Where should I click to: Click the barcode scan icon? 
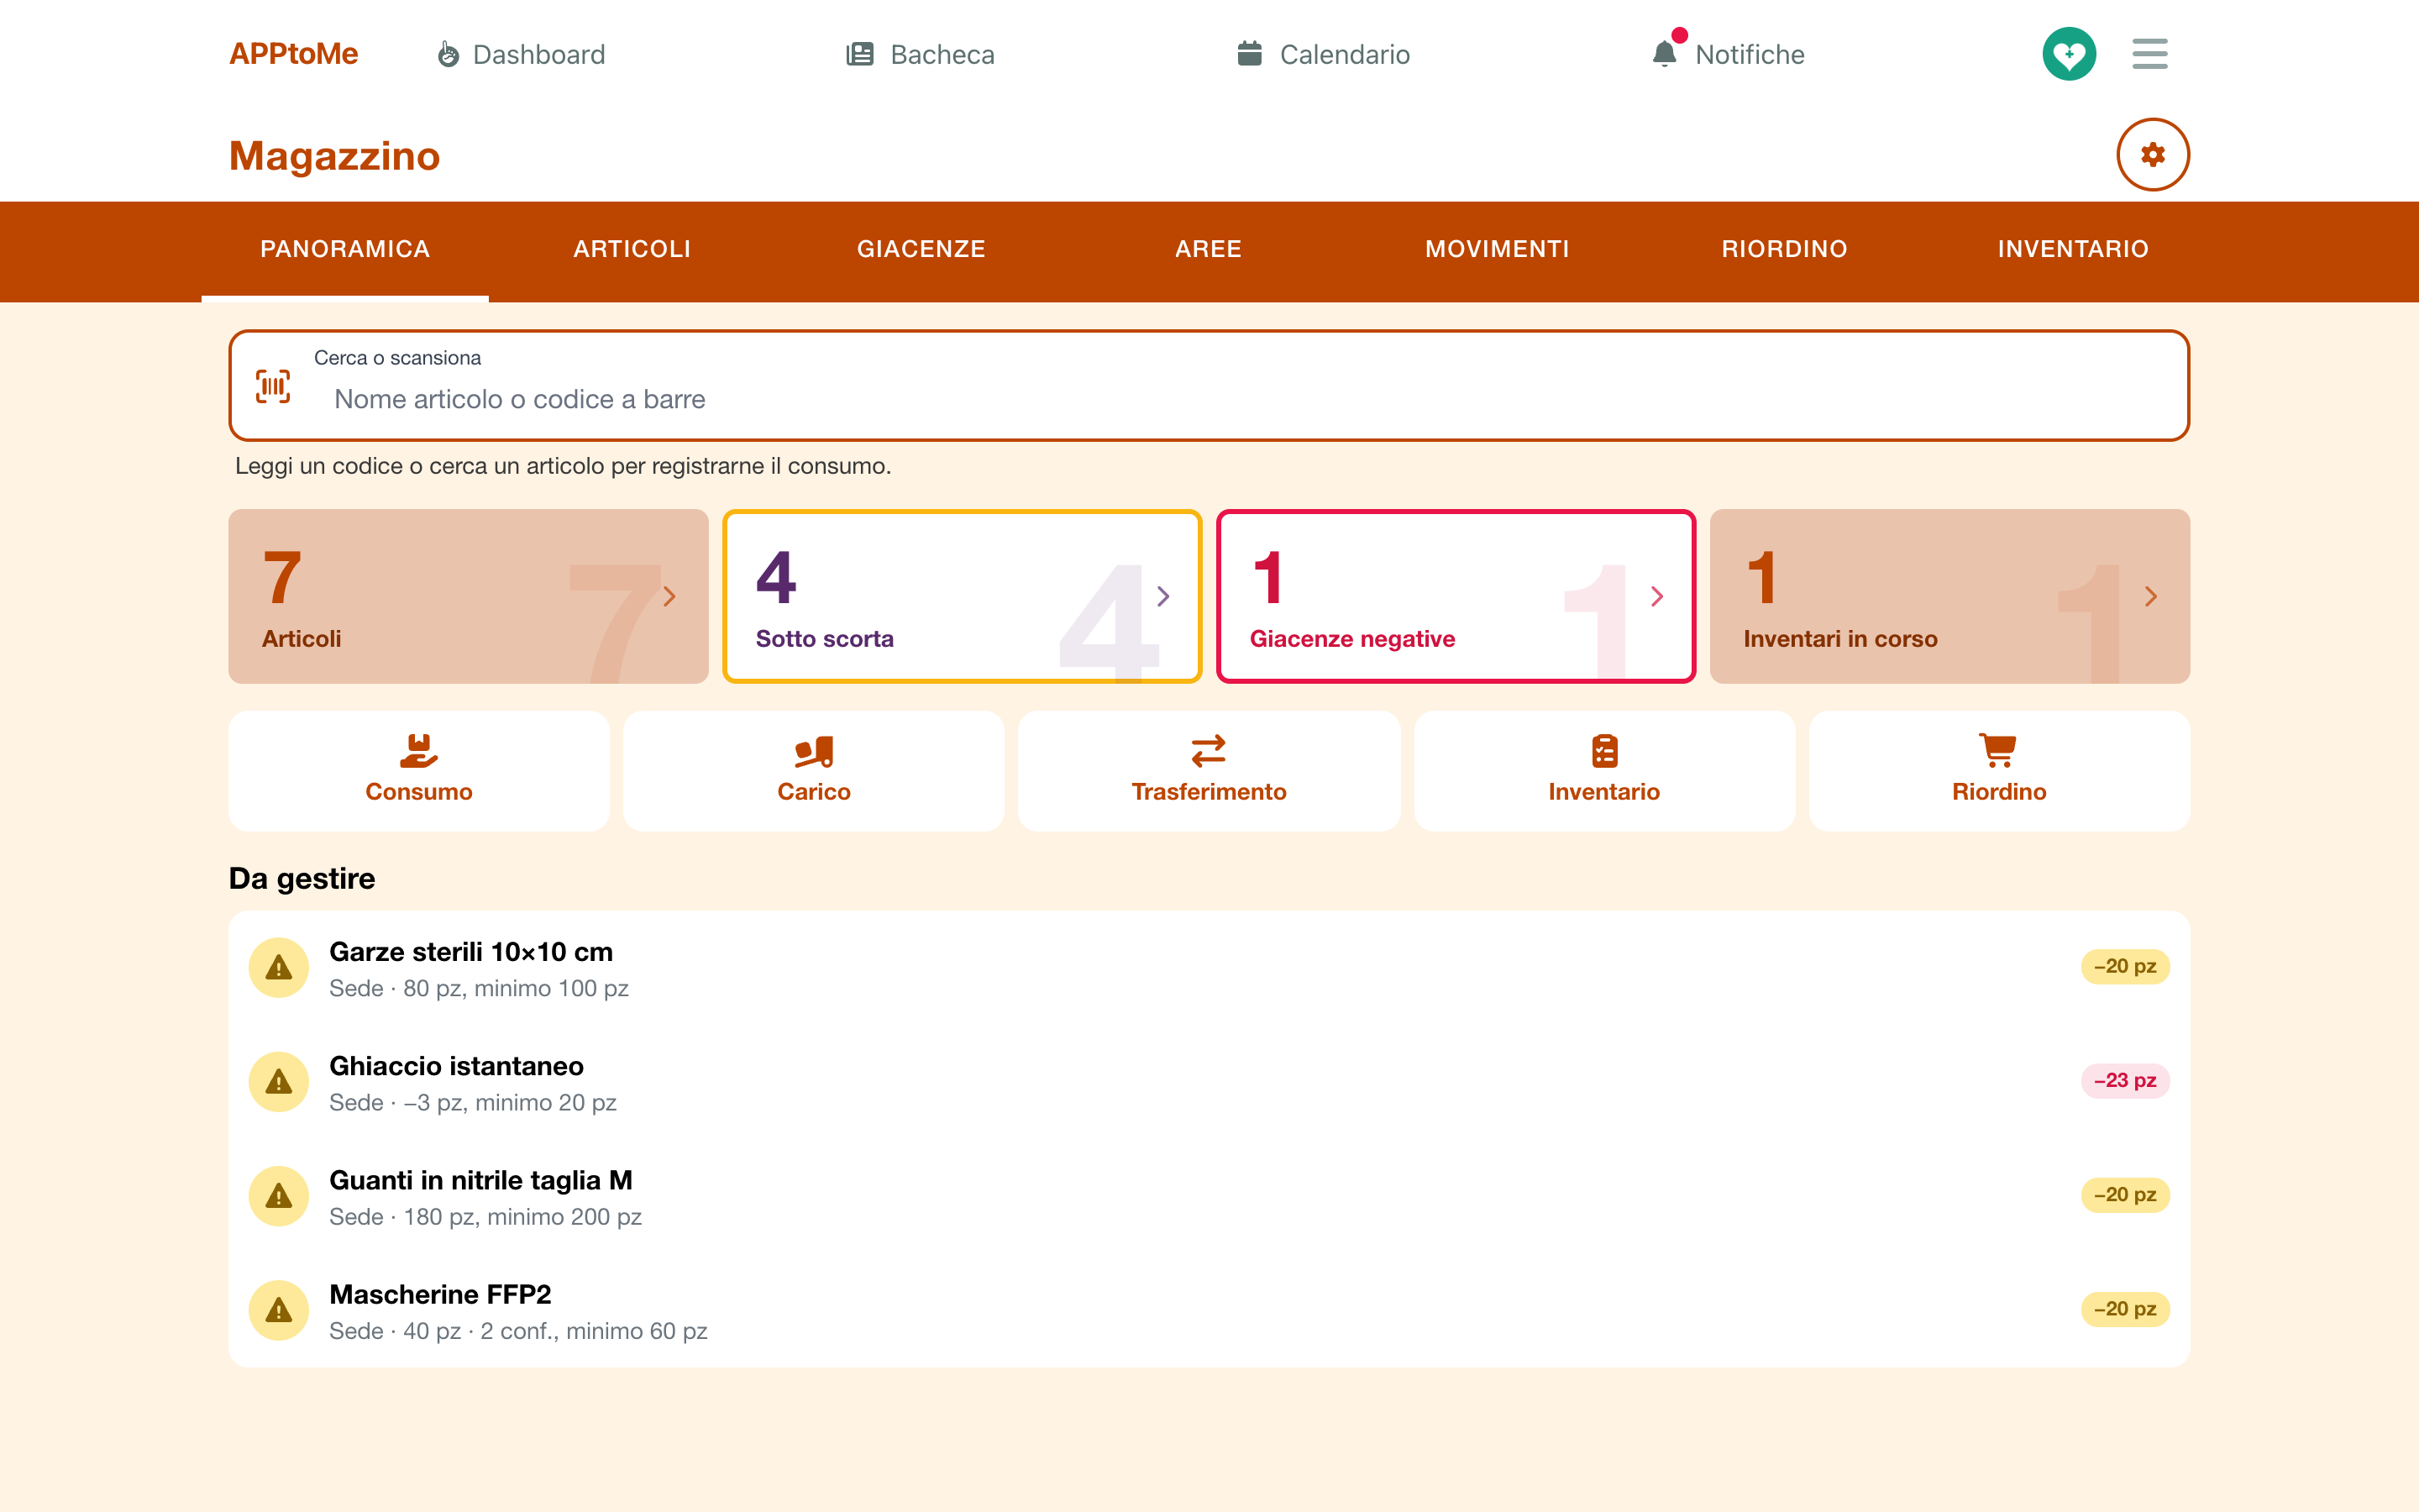click(273, 386)
